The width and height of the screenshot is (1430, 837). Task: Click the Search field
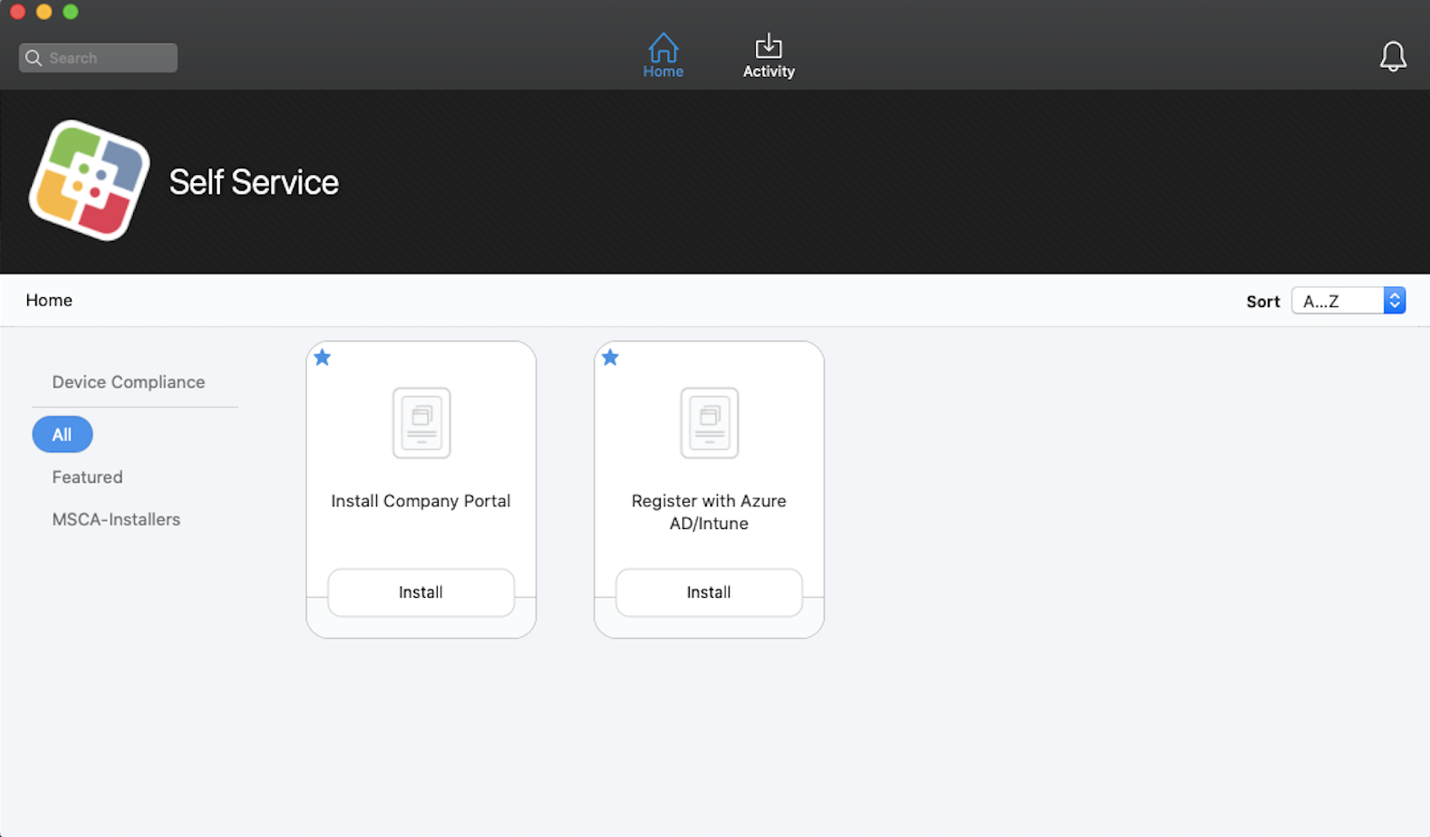(98, 58)
